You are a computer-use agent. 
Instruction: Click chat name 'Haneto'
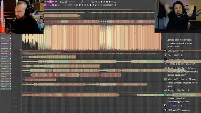(172, 106)
